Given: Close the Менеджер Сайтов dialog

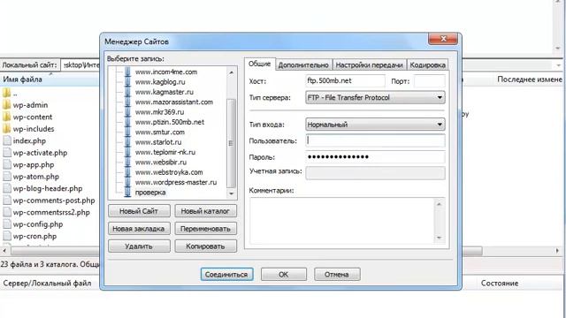Looking at the screenshot, I should click(443, 39).
